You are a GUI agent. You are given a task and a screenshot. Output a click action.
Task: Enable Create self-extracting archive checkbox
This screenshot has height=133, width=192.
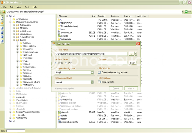(99, 72)
